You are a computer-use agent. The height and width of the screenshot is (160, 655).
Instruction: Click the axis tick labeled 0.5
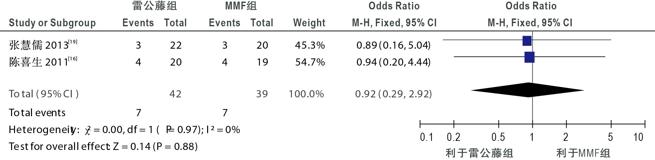pyautogui.click(x=498, y=137)
